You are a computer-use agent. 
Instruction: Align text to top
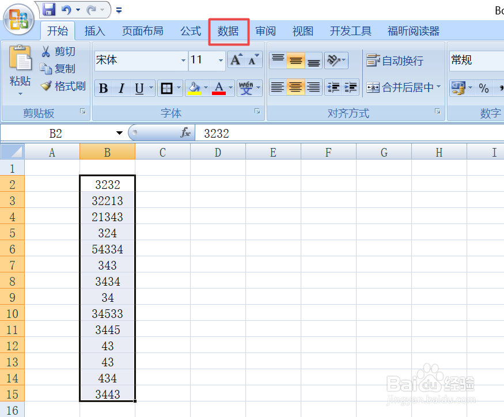point(278,60)
